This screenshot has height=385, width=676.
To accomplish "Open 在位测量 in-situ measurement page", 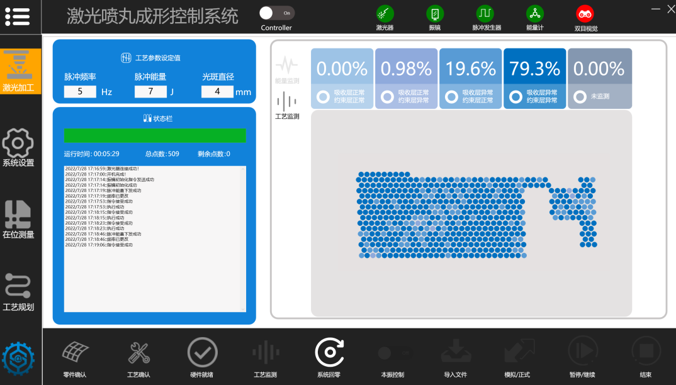I will (x=18, y=220).
